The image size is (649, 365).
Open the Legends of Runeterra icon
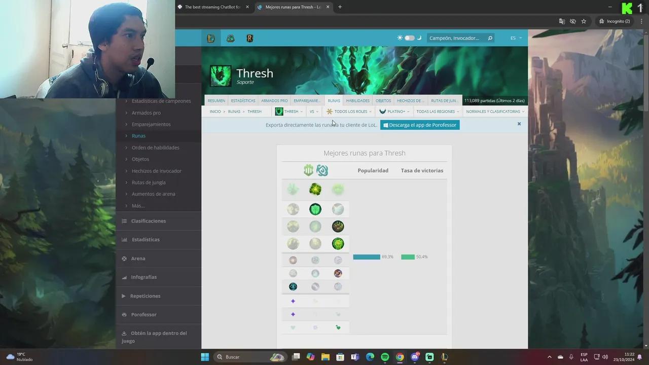249,38
